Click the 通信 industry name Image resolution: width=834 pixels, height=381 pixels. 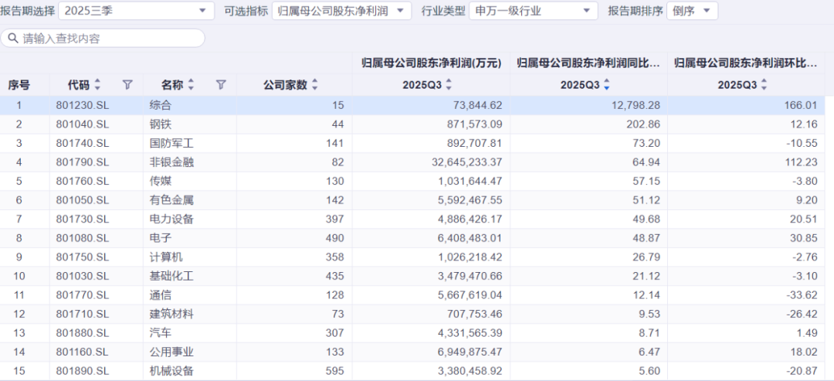tap(161, 295)
